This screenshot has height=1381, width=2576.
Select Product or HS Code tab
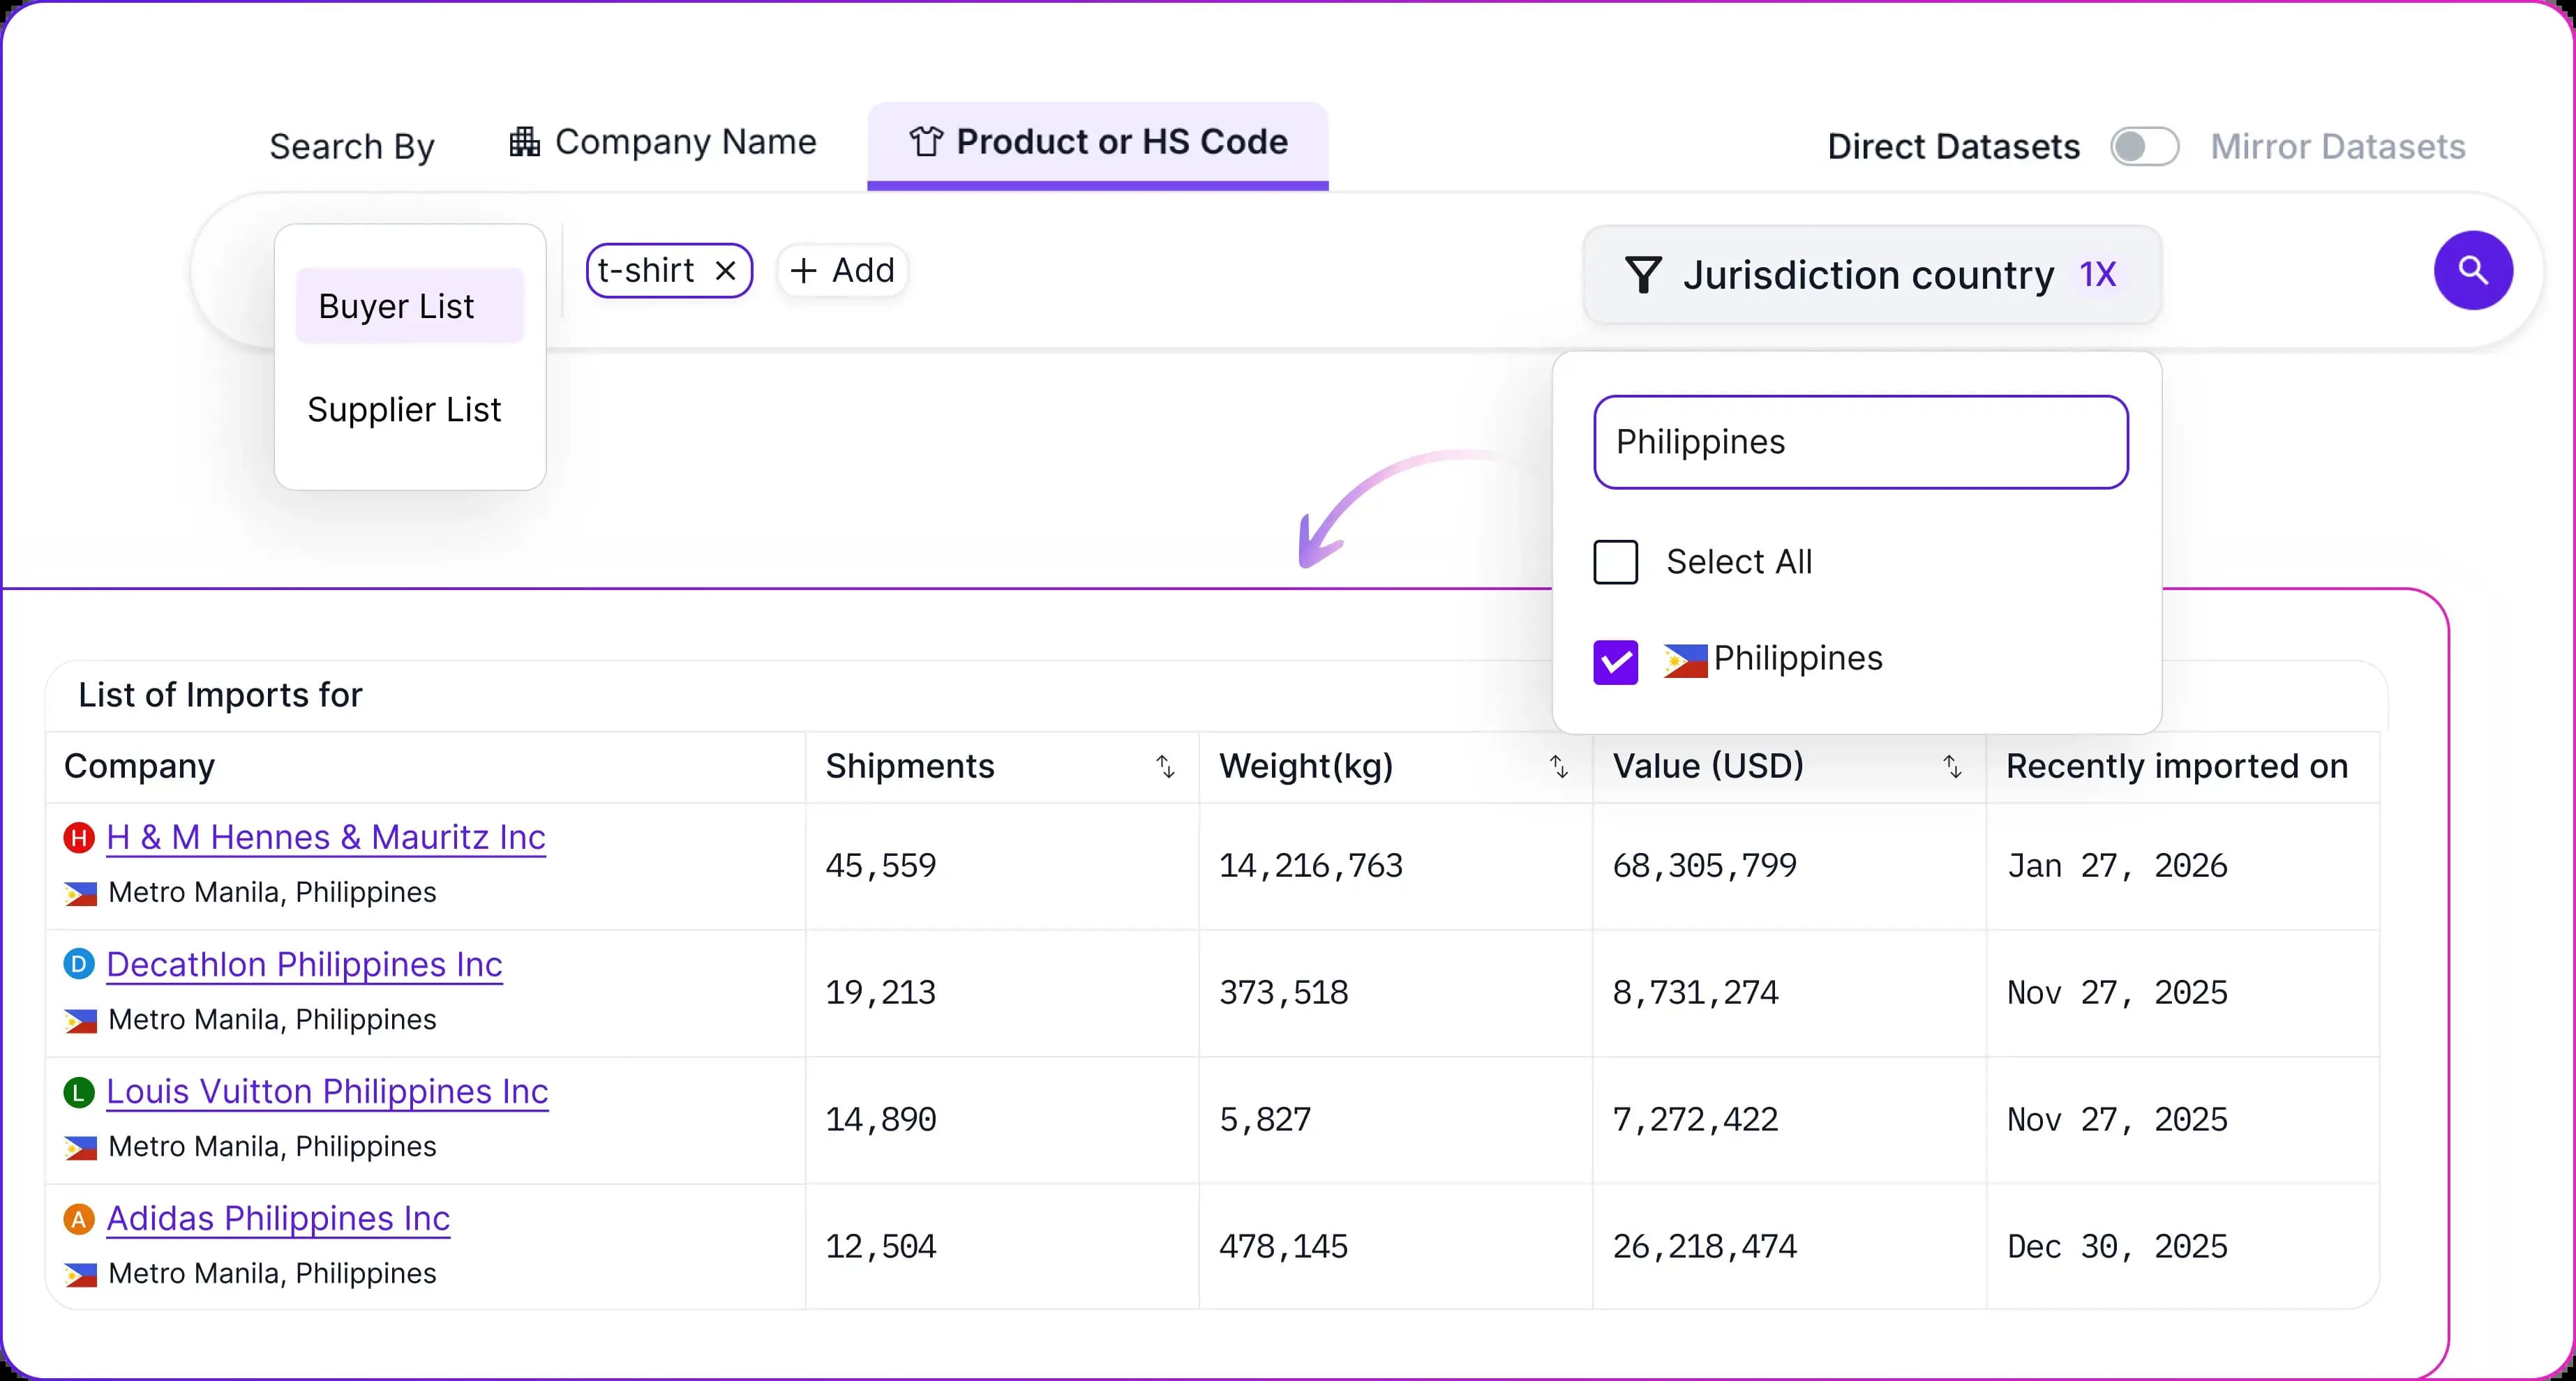click(x=1097, y=143)
